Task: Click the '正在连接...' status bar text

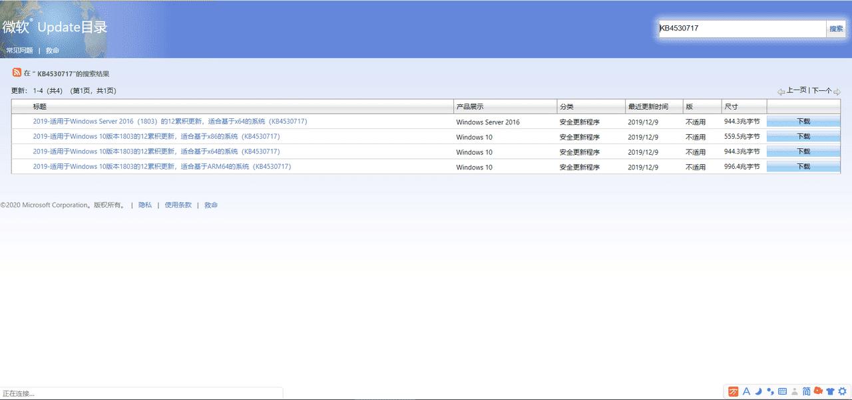Action: tap(19, 394)
